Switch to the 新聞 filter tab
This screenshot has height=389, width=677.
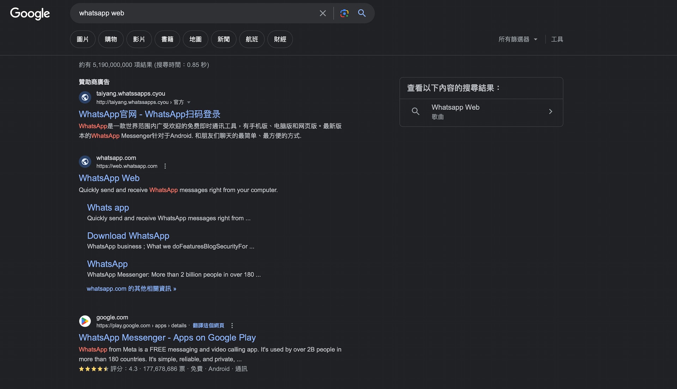pyautogui.click(x=224, y=39)
